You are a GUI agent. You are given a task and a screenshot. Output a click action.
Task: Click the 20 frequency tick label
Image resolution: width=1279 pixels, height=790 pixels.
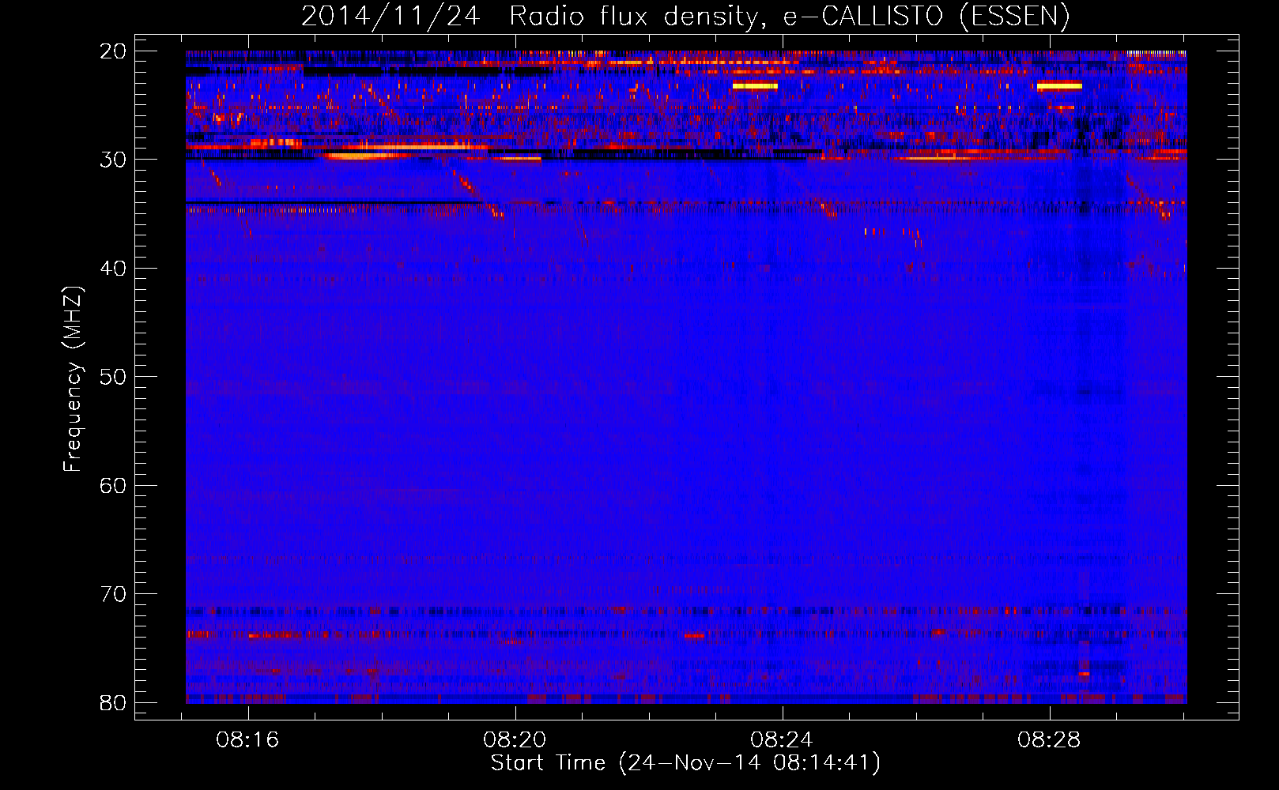point(113,51)
